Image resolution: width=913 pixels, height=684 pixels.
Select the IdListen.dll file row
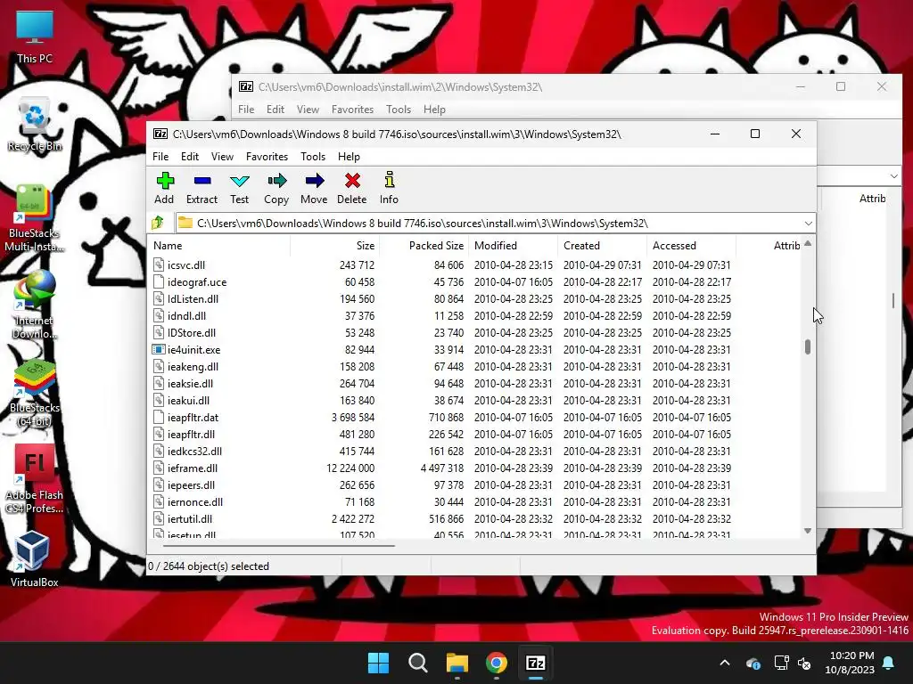coord(475,299)
